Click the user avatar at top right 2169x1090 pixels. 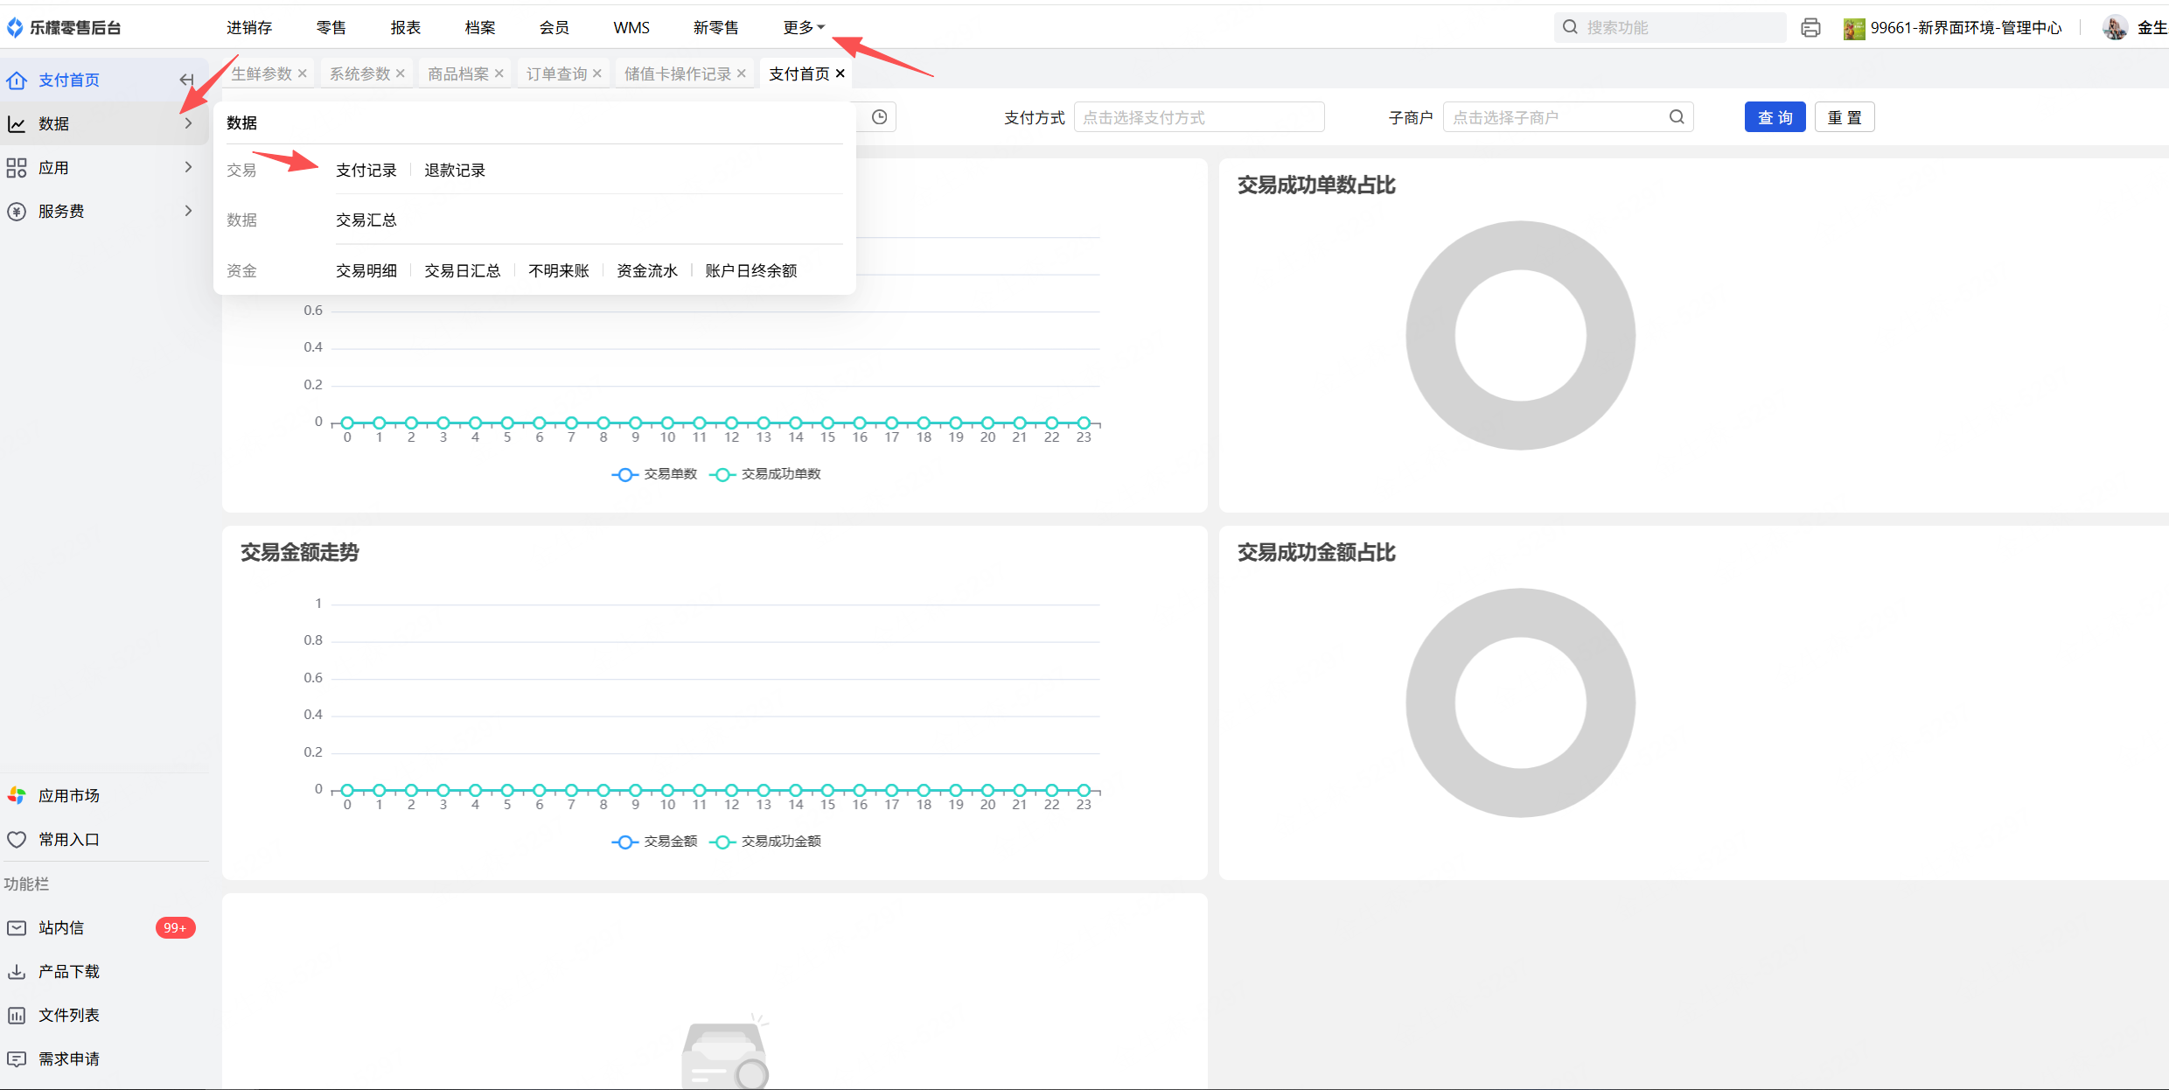(2115, 28)
